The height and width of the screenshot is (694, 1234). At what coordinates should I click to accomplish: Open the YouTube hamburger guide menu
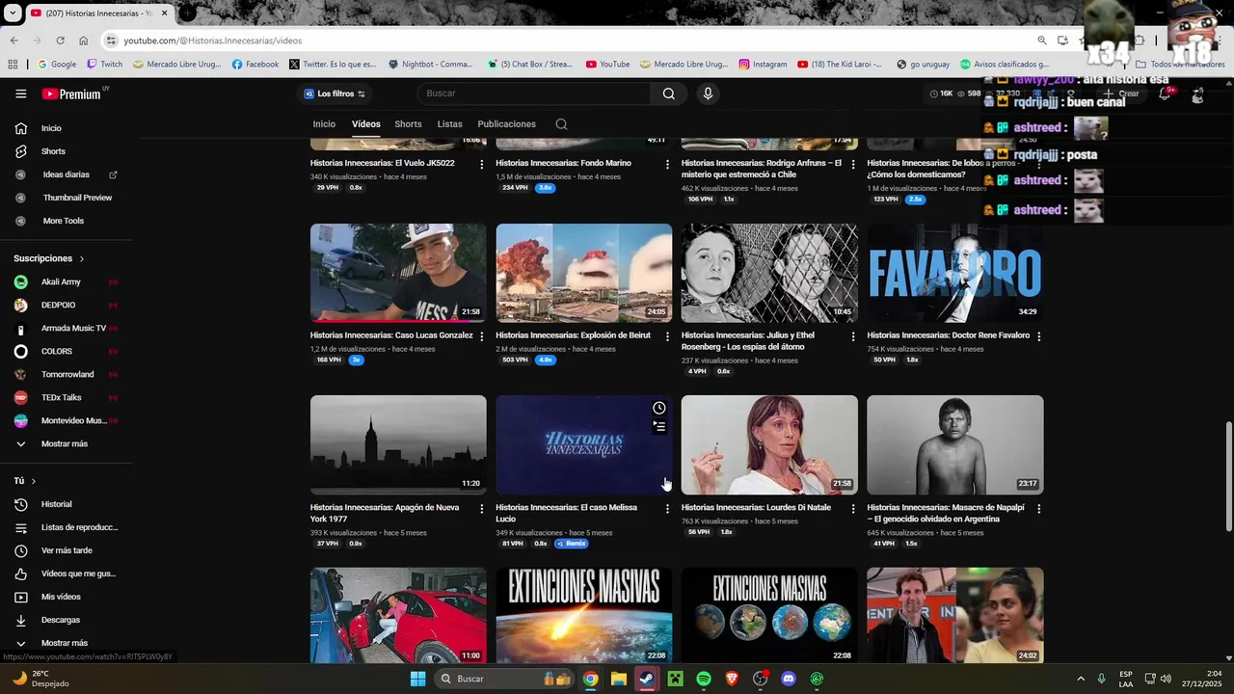tap(20, 93)
